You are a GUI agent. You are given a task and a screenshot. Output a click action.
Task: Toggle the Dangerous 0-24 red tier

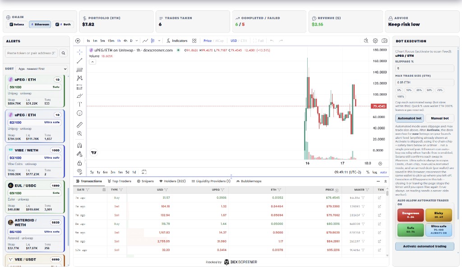point(411,215)
